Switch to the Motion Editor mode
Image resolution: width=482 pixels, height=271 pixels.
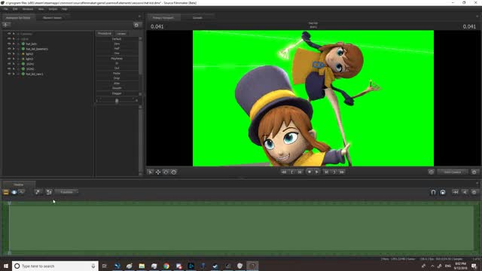14,192
